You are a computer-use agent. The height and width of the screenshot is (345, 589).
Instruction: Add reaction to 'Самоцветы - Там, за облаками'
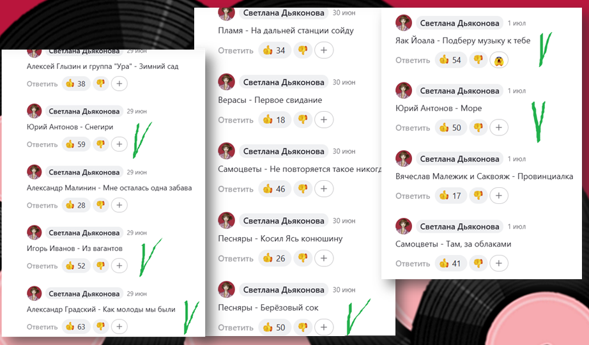point(498,263)
